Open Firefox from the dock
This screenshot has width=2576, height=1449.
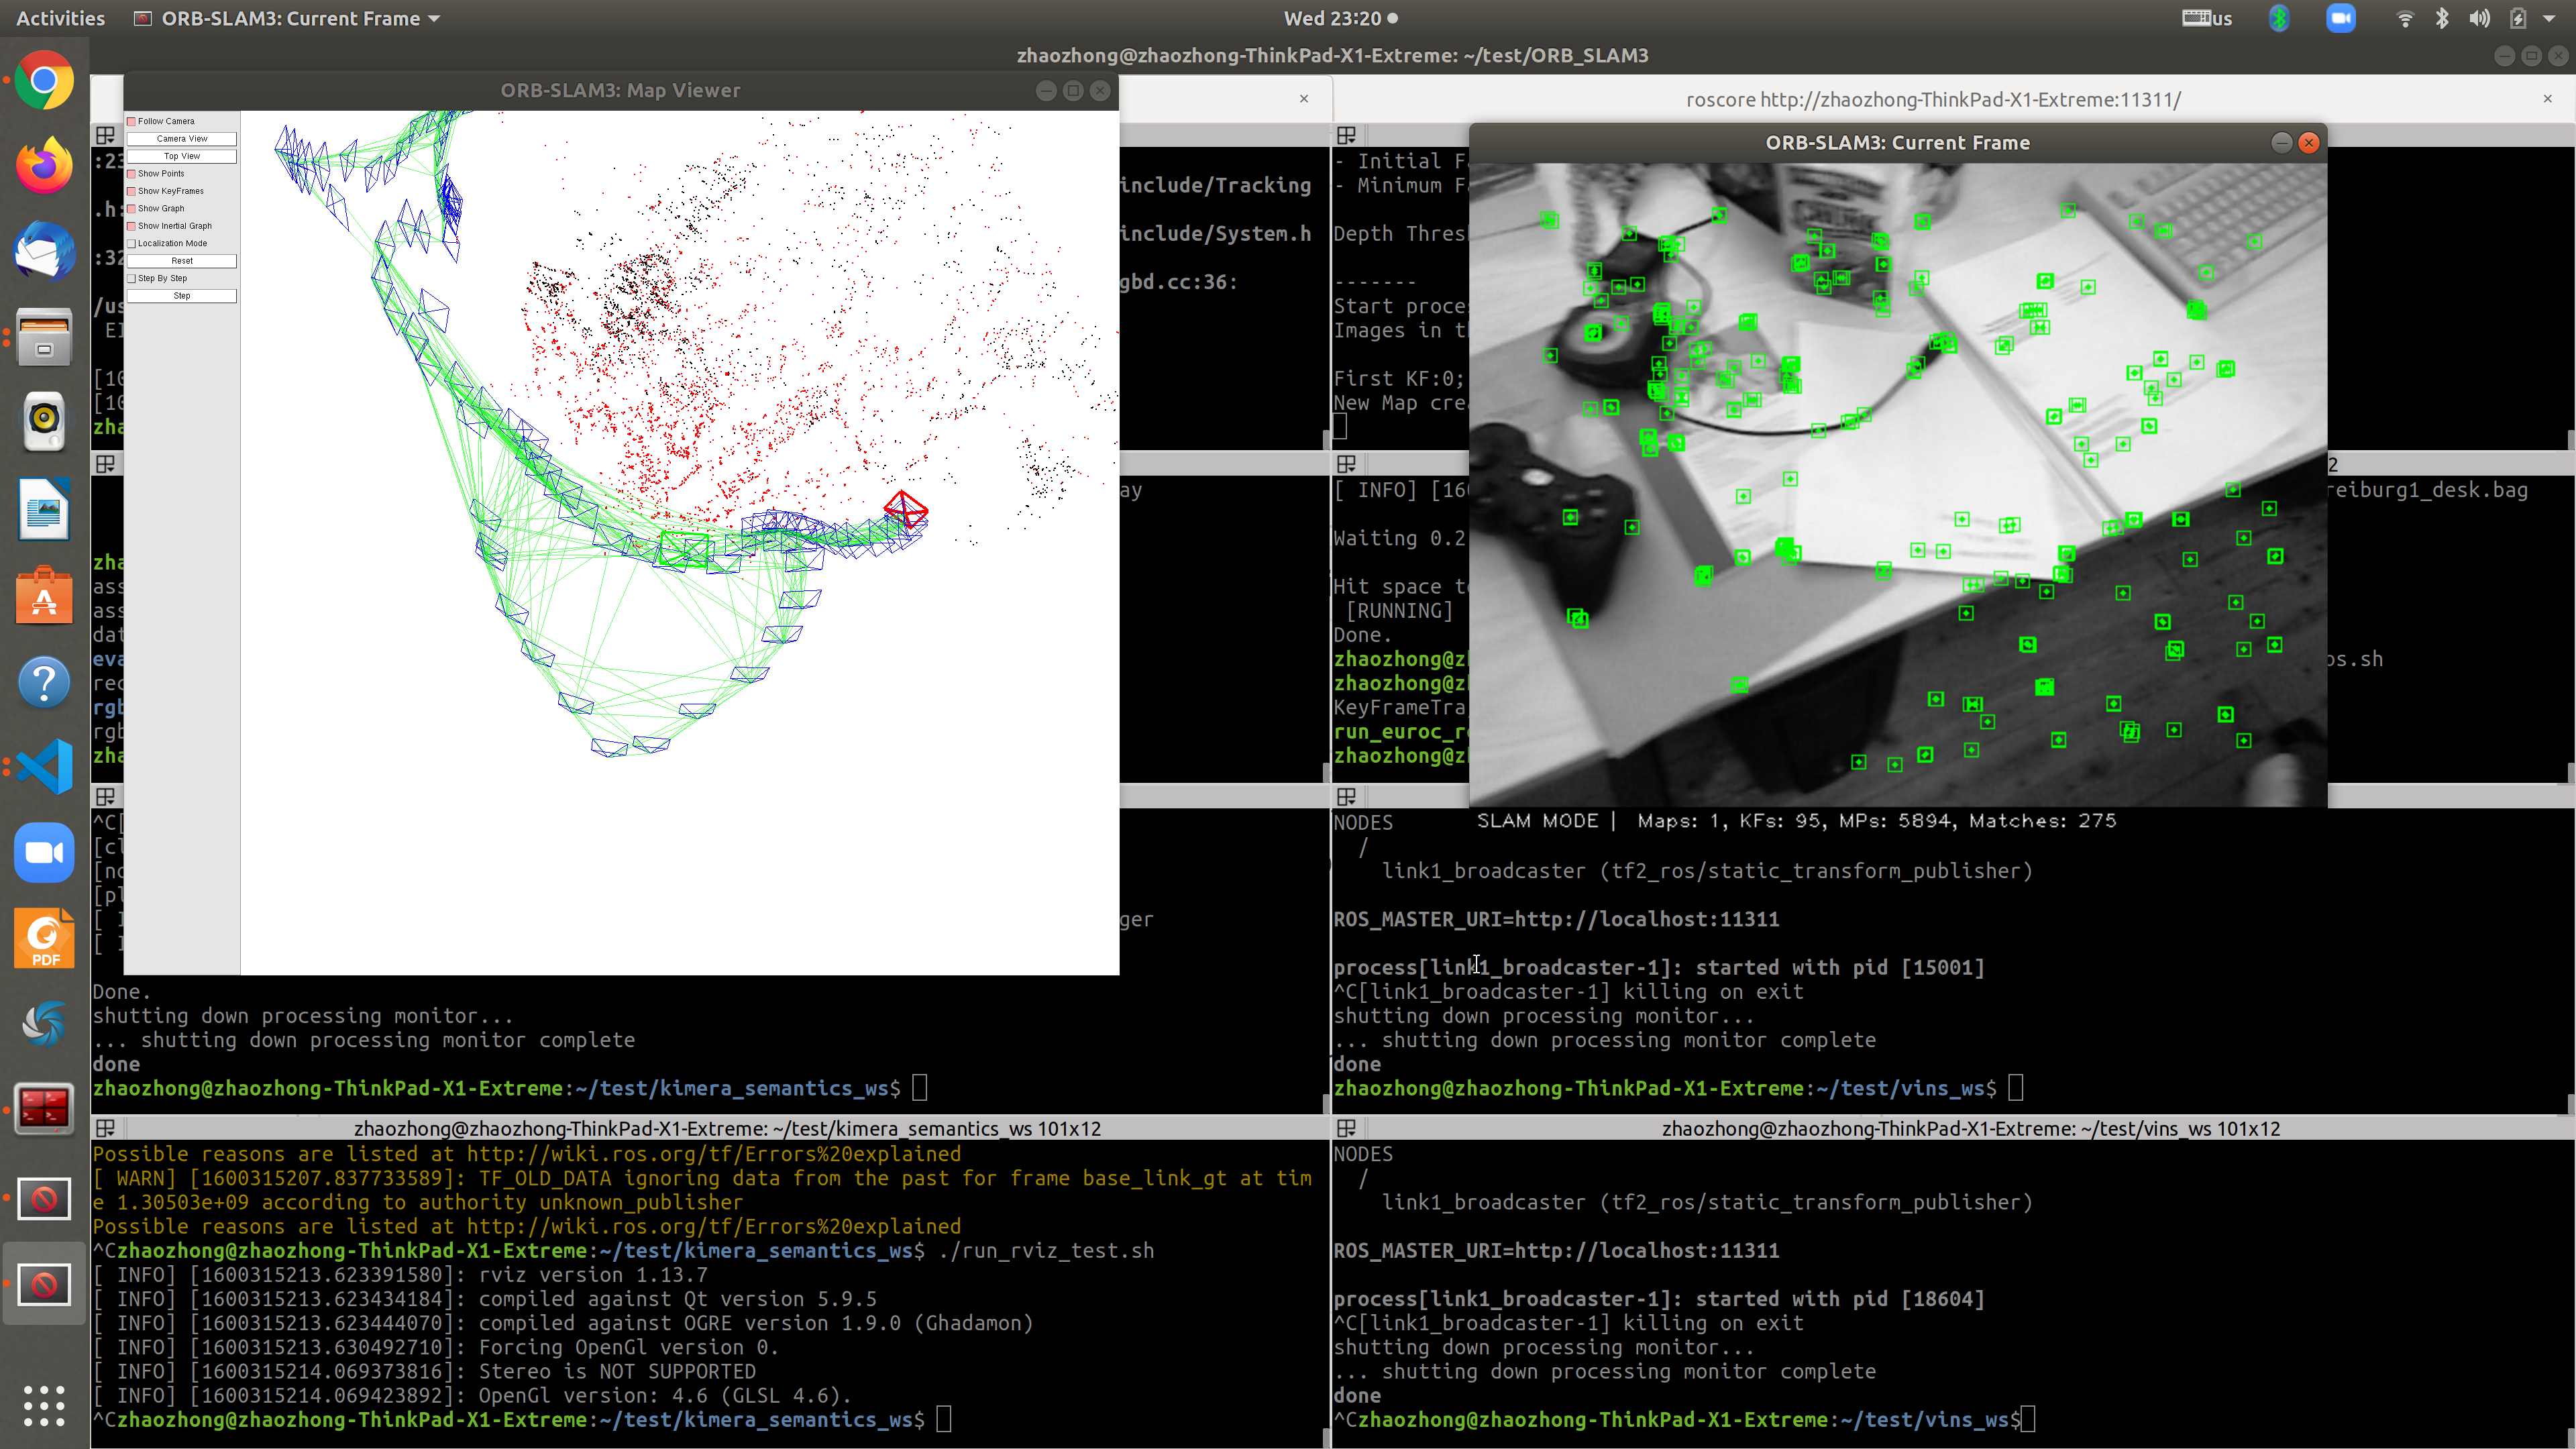pos(44,165)
